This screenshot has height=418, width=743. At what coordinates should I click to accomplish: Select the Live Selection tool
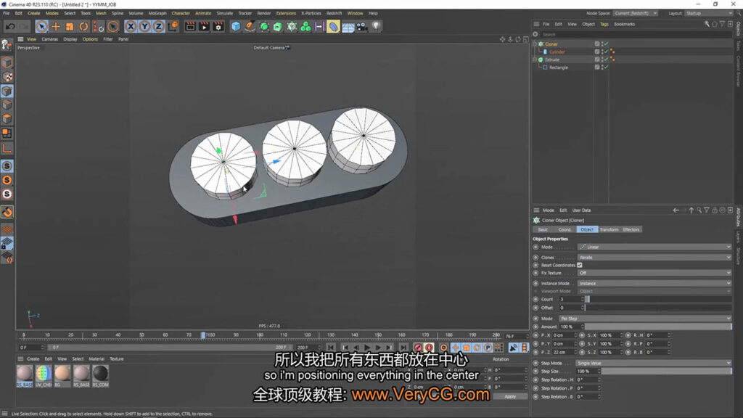41,27
